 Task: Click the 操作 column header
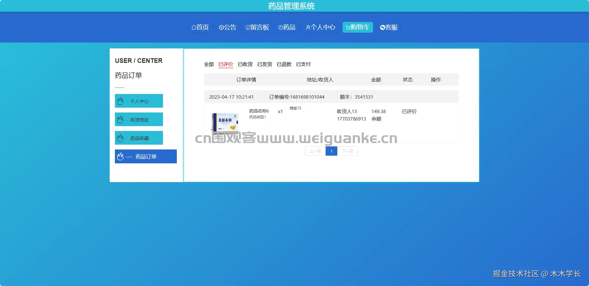pyautogui.click(x=436, y=80)
